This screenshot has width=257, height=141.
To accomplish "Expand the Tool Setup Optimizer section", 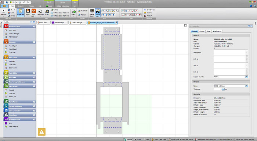I will point(34,82).
